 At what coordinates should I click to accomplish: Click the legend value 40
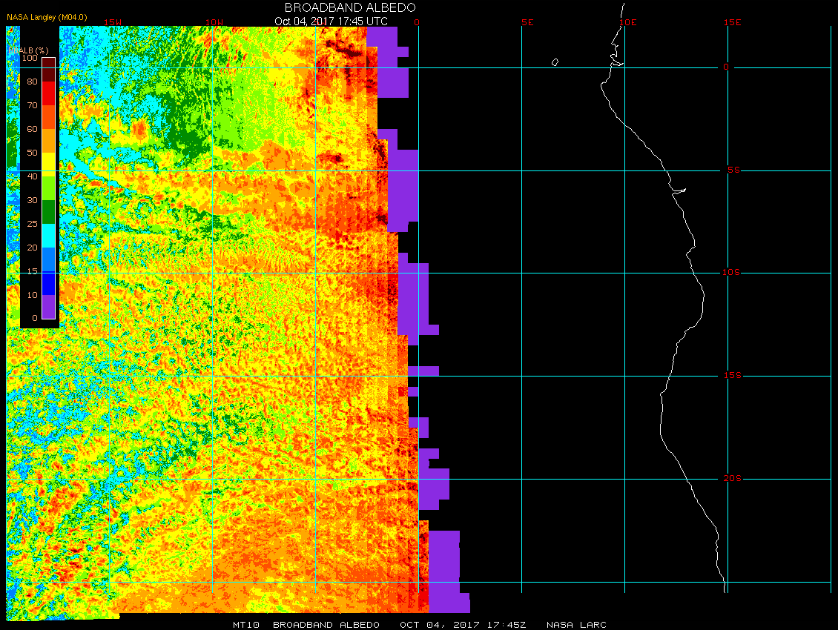tap(32, 176)
